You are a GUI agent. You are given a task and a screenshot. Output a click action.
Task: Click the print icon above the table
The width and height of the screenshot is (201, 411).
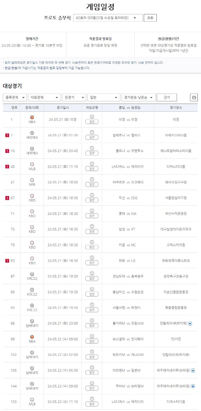[x=194, y=97]
